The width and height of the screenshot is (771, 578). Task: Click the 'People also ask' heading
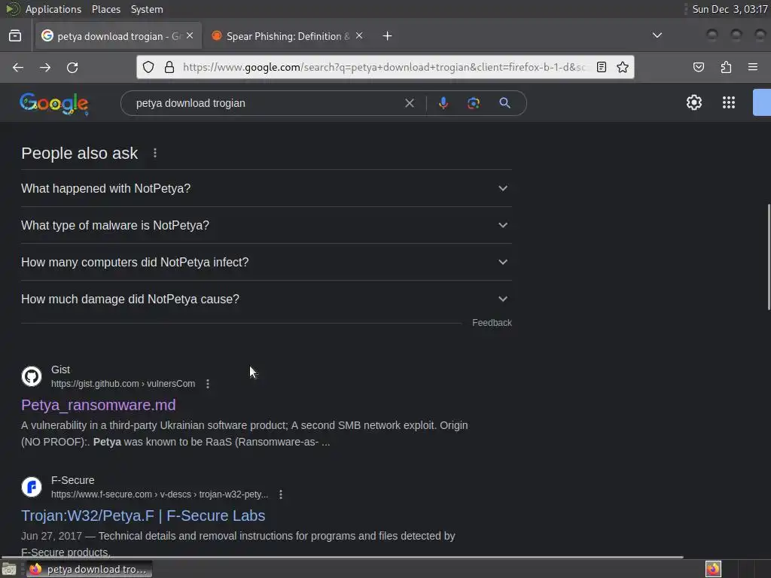80,154
